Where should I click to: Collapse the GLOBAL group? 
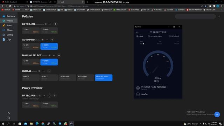pyautogui.click(x=44, y=71)
